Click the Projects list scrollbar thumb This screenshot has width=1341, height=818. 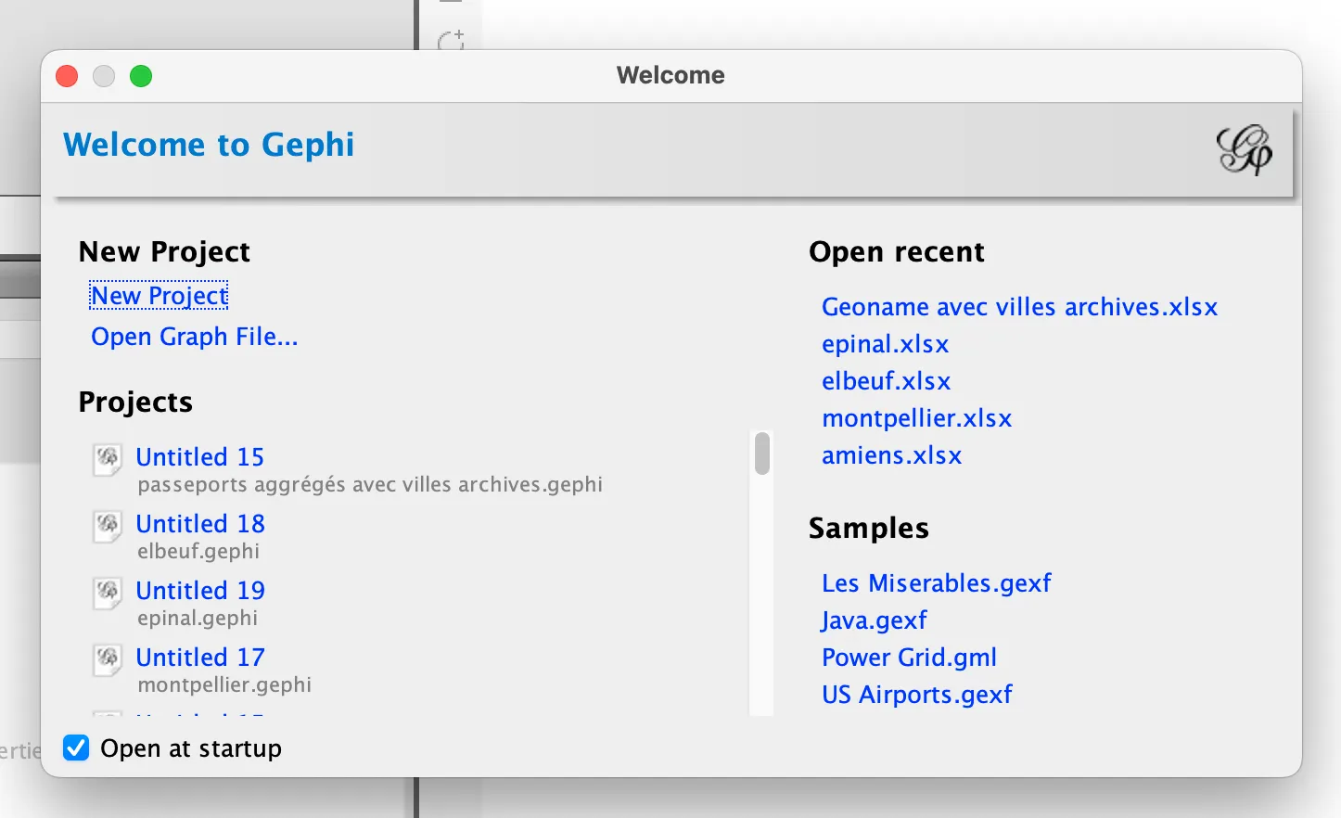[762, 454]
